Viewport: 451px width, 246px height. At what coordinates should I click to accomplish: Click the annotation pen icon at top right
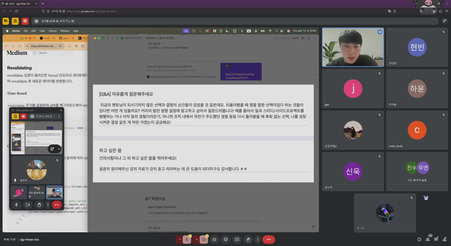pyautogui.click(x=445, y=21)
